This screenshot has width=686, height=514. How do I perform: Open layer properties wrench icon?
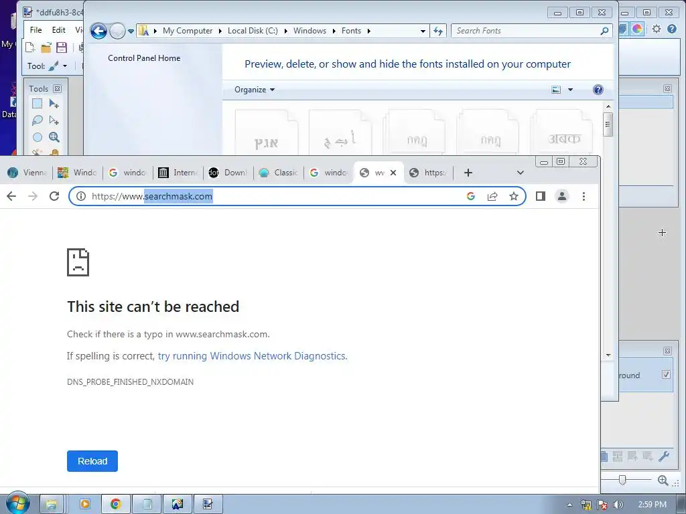click(x=664, y=456)
